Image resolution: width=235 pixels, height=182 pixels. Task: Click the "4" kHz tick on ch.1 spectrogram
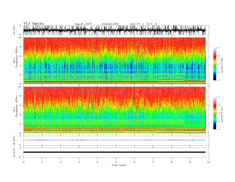(x=21, y=65)
